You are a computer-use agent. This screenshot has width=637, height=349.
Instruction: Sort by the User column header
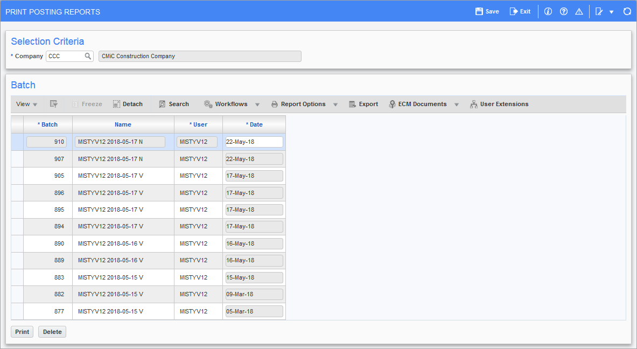[x=198, y=124]
